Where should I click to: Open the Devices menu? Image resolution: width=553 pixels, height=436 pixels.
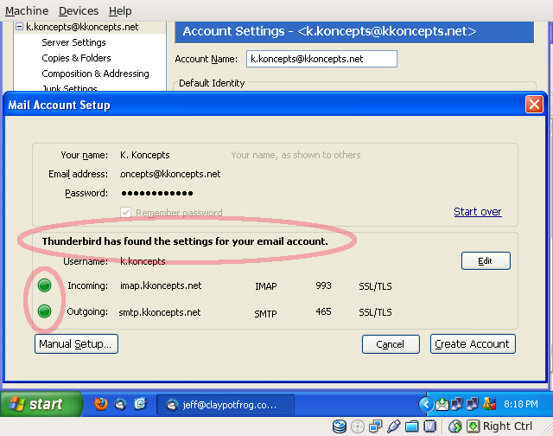(79, 11)
